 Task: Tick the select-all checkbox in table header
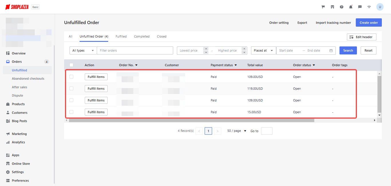point(72,65)
